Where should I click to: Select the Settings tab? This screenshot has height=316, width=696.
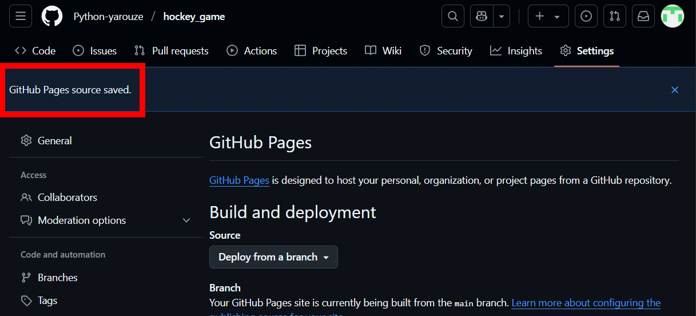[x=587, y=51]
